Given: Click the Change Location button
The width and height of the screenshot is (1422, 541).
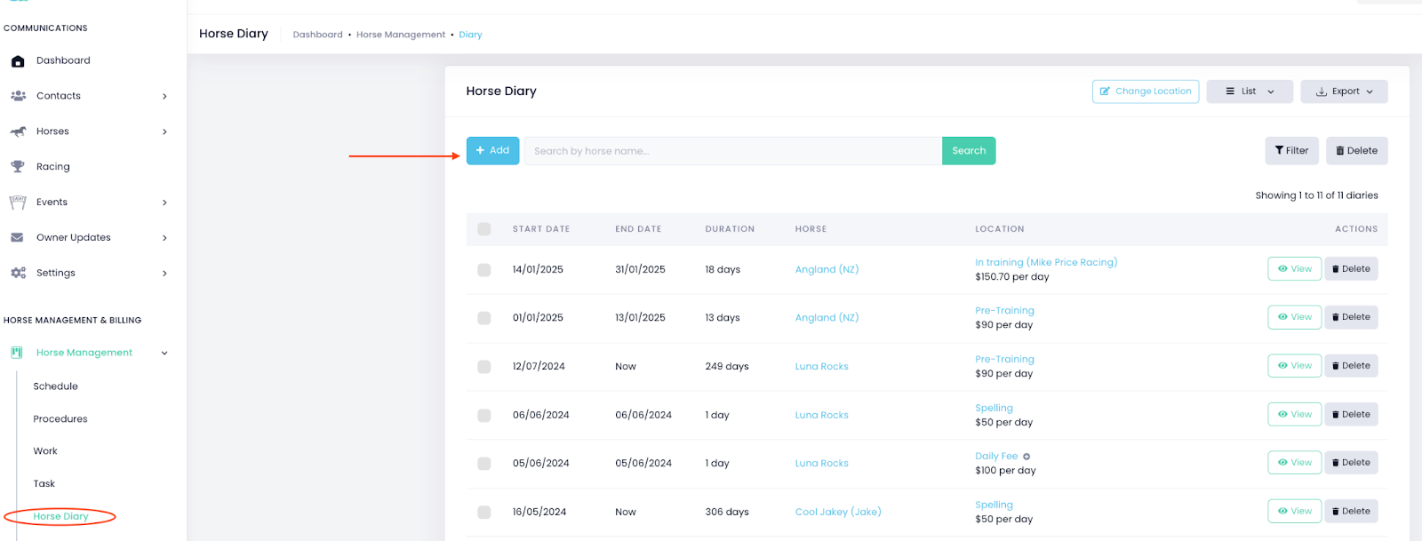Looking at the screenshot, I should click(x=1145, y=91).
